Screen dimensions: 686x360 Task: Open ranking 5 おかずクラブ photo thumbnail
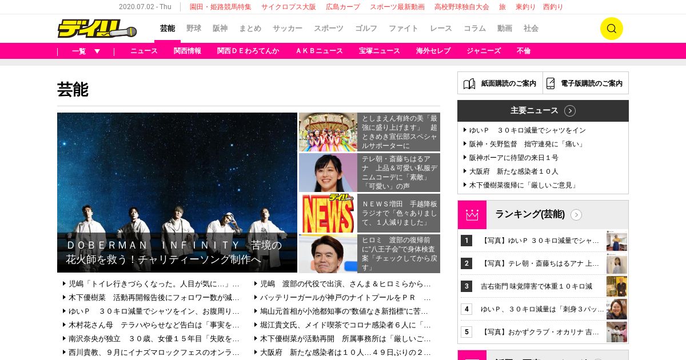617,332
